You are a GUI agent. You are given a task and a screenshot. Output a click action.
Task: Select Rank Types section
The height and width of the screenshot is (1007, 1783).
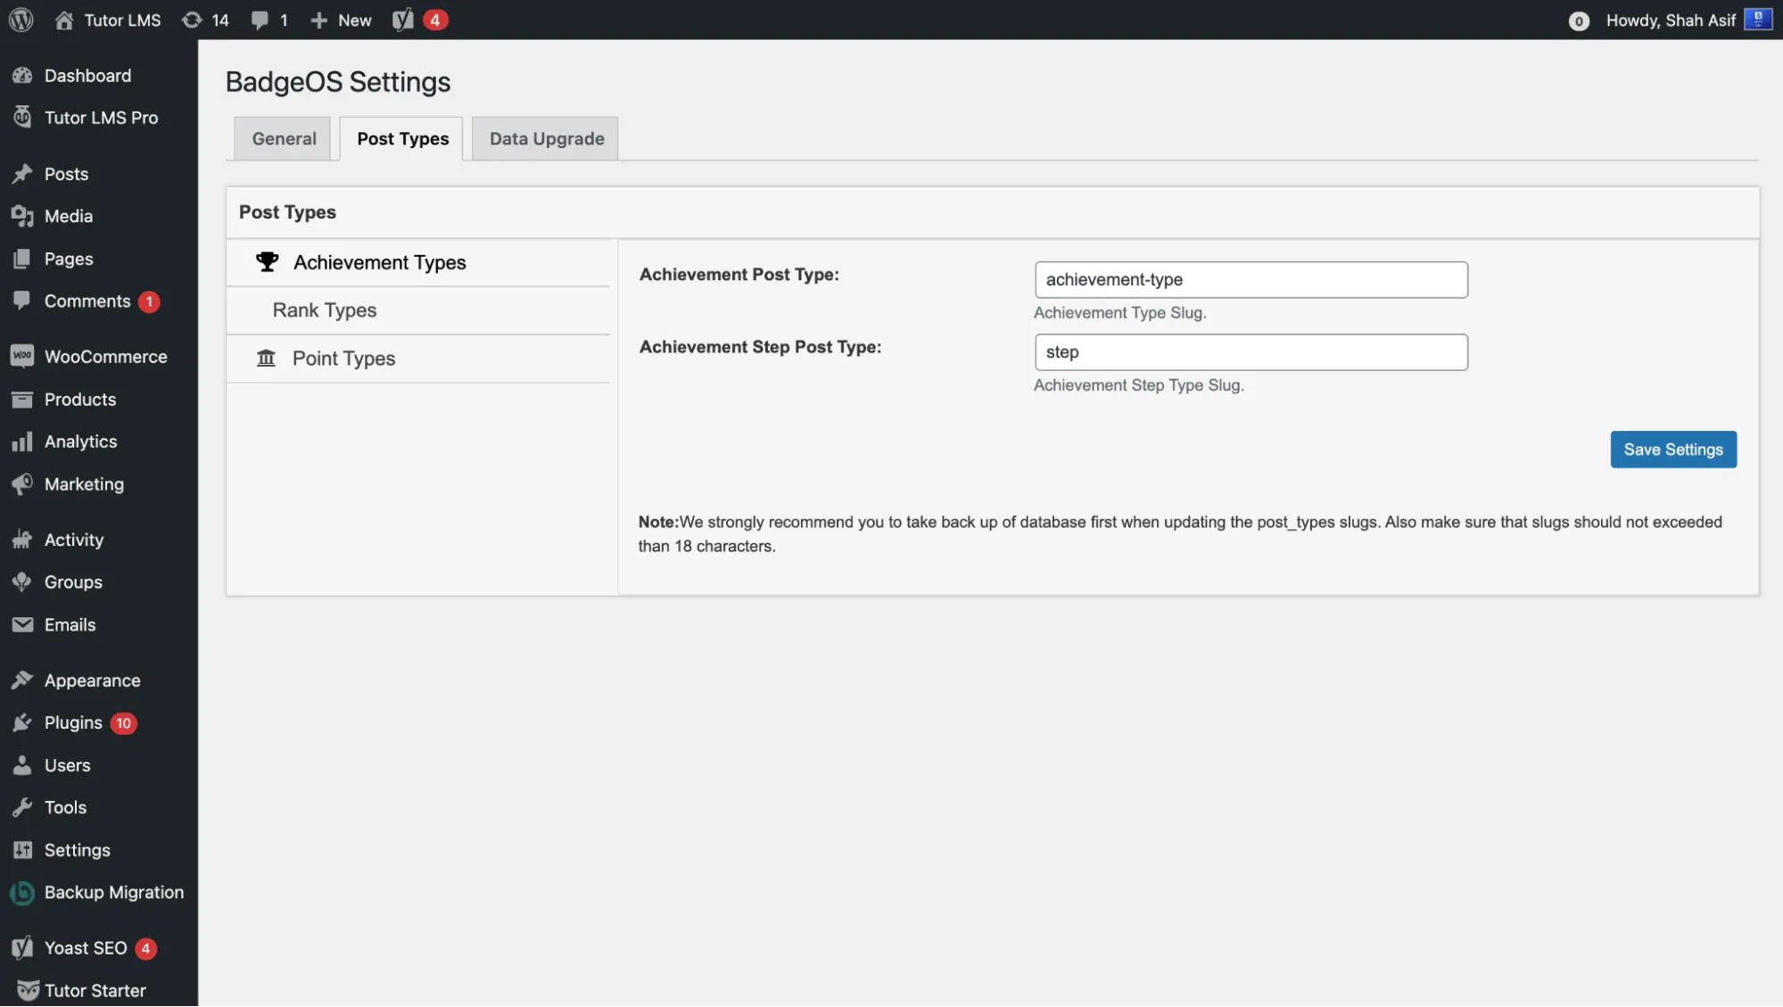(418, 310)
